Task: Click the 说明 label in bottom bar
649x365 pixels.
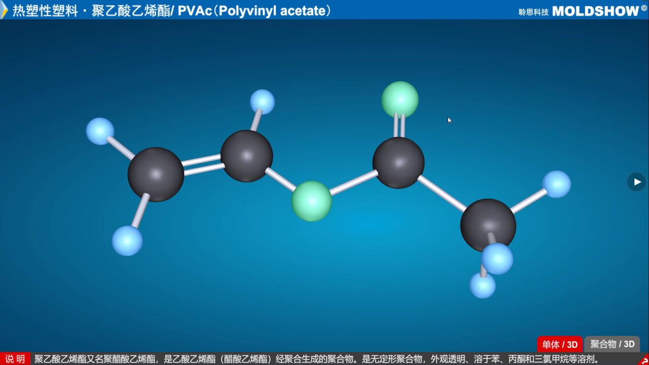Action: pyautogui.click(x=16, y=358)
